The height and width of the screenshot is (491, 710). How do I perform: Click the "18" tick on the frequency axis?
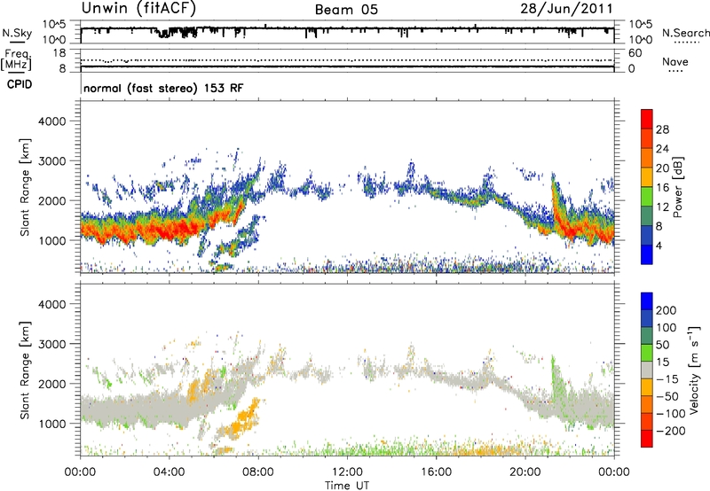pos(59,53)
